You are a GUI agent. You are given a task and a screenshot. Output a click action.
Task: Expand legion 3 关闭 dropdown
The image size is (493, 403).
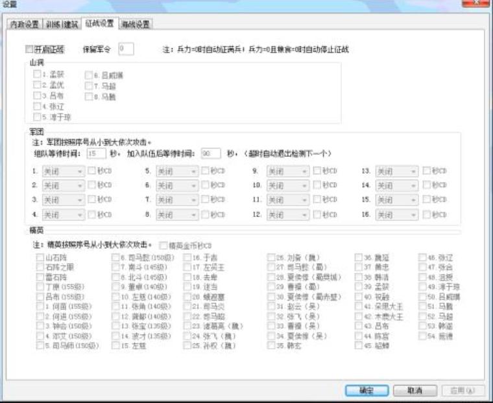pyautogui.click(x=63, y=200)
